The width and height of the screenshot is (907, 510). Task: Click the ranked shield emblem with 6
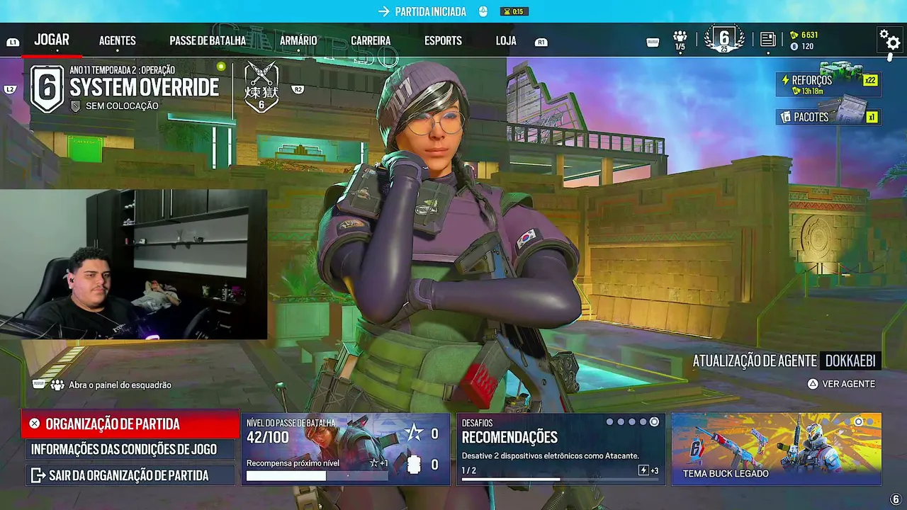(x=47, y=88)
